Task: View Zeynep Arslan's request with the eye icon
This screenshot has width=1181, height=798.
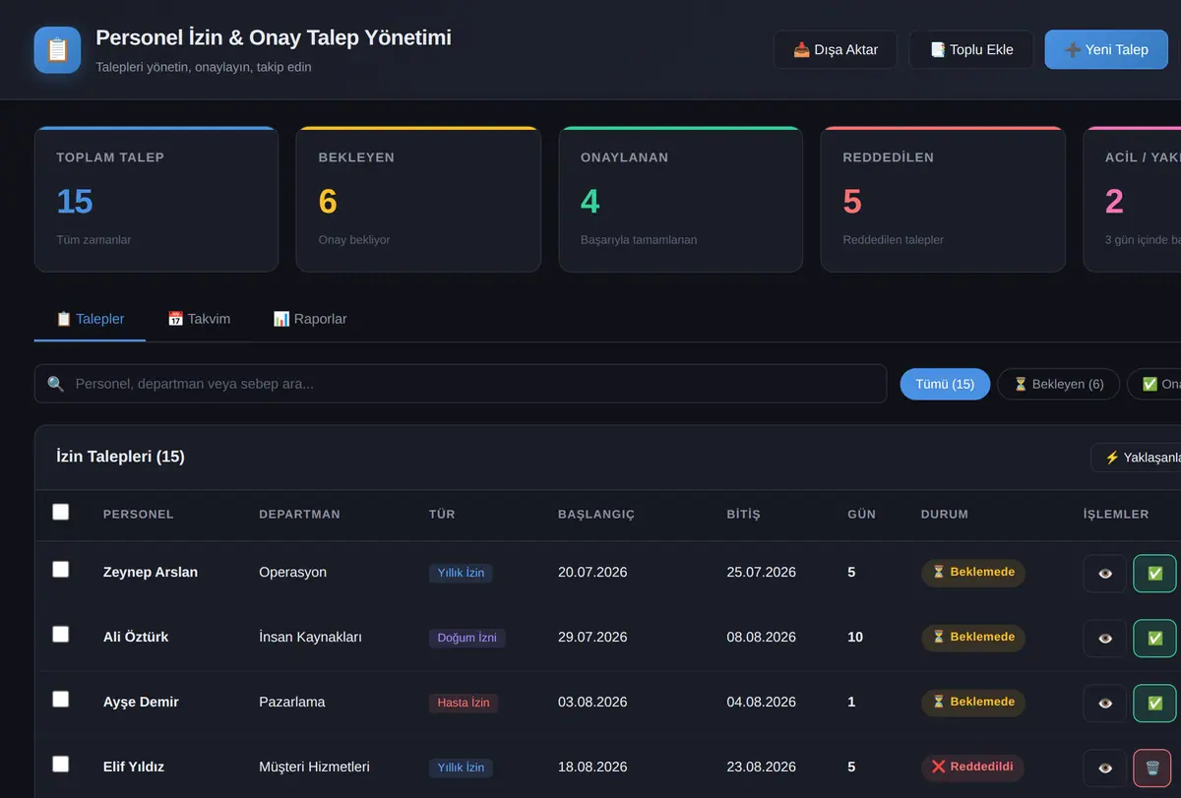Action: pos(1105,574)
